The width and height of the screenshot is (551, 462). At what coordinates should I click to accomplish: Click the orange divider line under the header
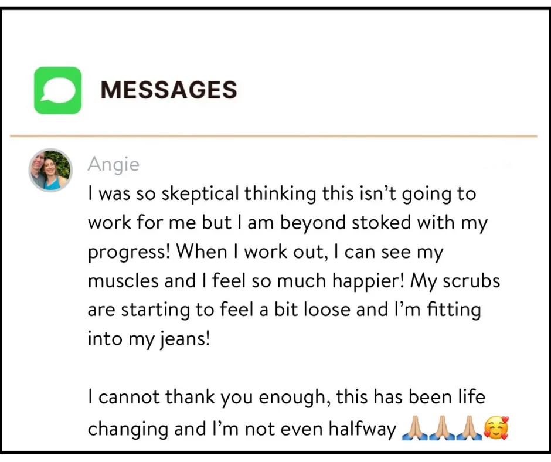point(273,137)
